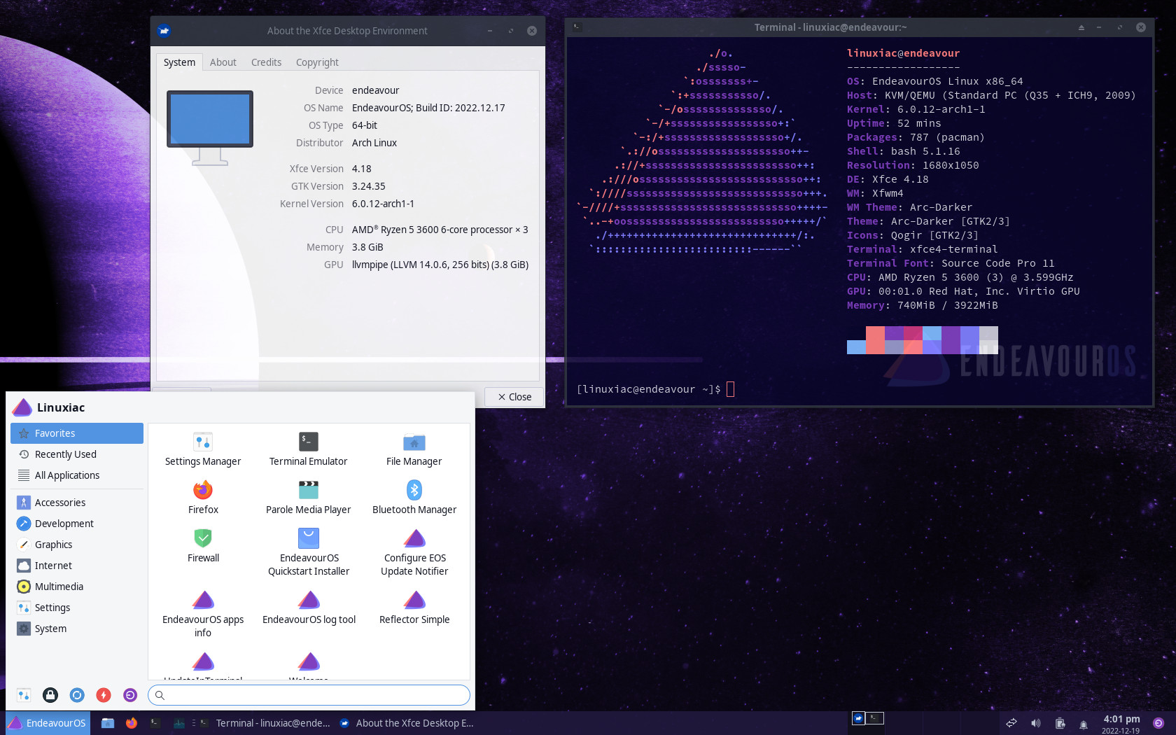Viewport: 1176px width, 735px height.
Task: Switch to the About tab
Action: [223, 62]
